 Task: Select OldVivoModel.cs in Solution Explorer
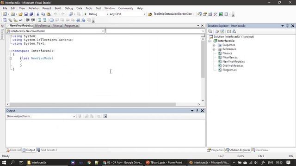(x=233, y=65)
